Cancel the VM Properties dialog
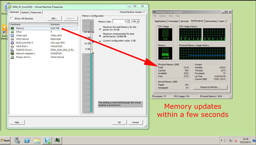Image resolution: width=256 pixels, height=145 pixels. [x=135, y=122]
